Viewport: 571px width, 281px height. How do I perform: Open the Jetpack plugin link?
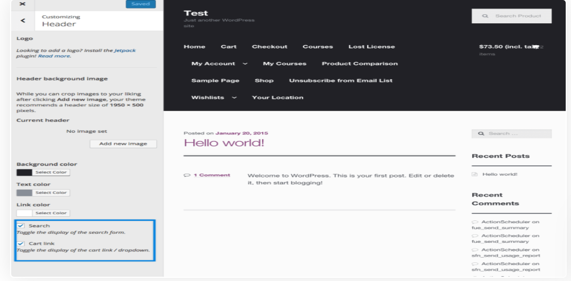coord(125,50)
